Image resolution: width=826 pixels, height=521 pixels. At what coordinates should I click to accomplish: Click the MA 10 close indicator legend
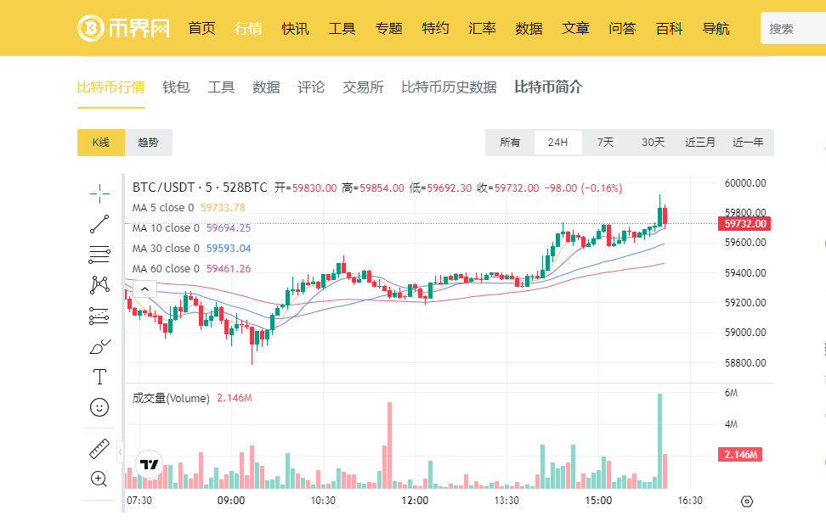[166, 228]
